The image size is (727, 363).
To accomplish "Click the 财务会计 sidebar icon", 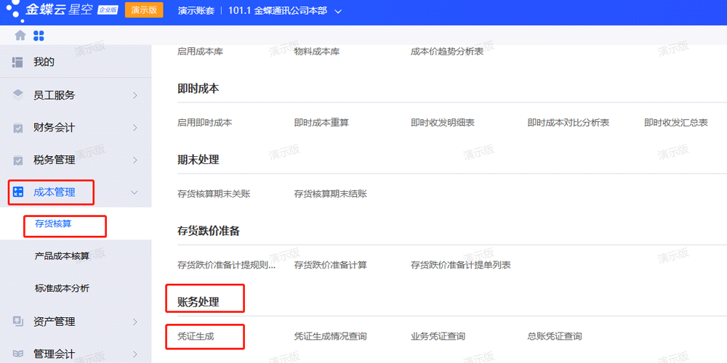I will (18, 128).
